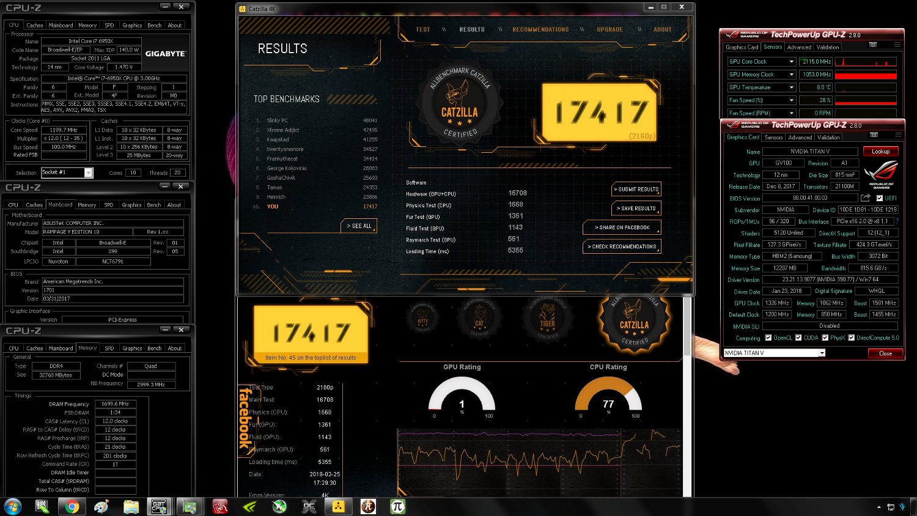Click the vertical facebook banner in Catzilla
This screenshot has width=917, height=516.
pos(245,419)
